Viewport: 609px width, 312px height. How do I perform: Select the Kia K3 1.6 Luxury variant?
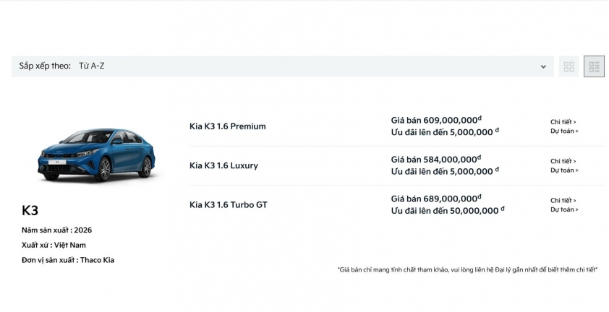(x=223, y=165)
